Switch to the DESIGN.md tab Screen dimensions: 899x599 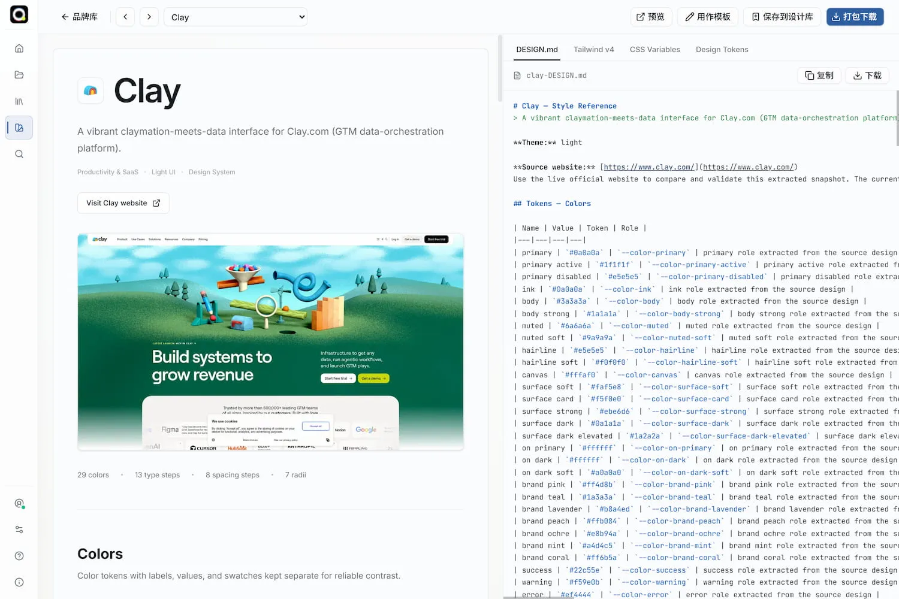(x=537, y=50)
